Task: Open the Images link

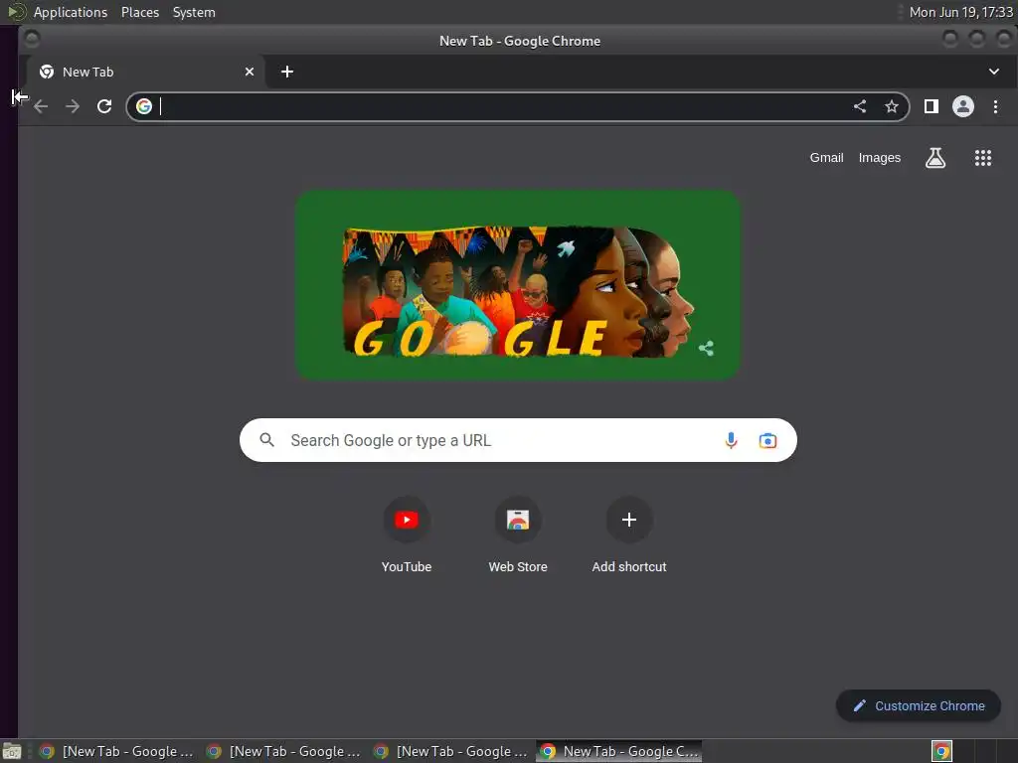Action: (x=879, y=158)
